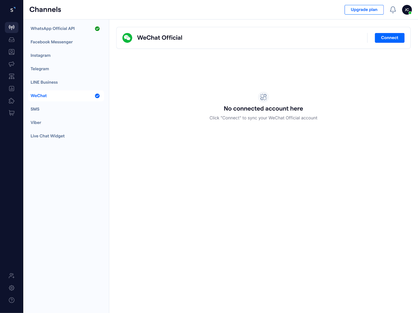Click the broken link icon
The width and height of the screenshot is (418, 313).
[x=263, y=97]
